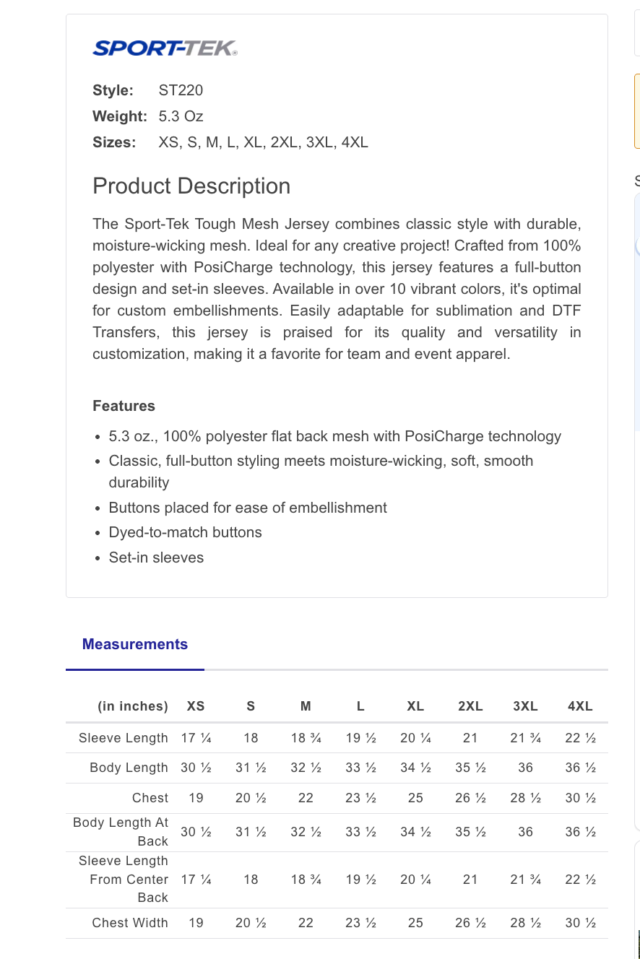Click the Sleeve Length value for size S
Viewport: 640px width, 959px height.
251,738
